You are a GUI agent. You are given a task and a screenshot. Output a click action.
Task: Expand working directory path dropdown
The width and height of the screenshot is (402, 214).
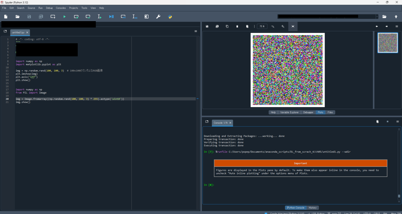(x=377, y=16)
